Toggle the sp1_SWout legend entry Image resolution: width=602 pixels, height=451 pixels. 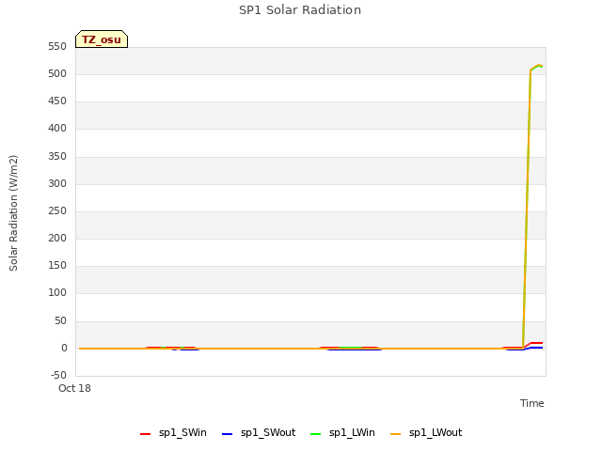pos(260,433)
